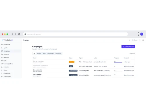Click the Progress column header

(x=117, y=58)
